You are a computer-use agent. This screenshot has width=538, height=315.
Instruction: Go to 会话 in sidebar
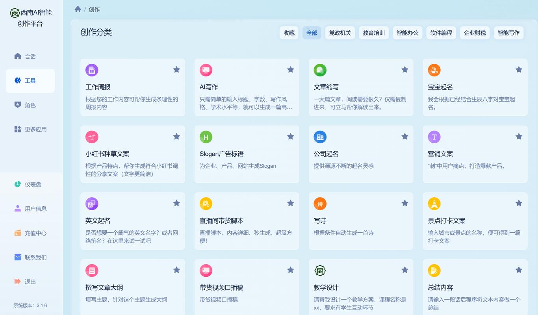pos(30,56)
